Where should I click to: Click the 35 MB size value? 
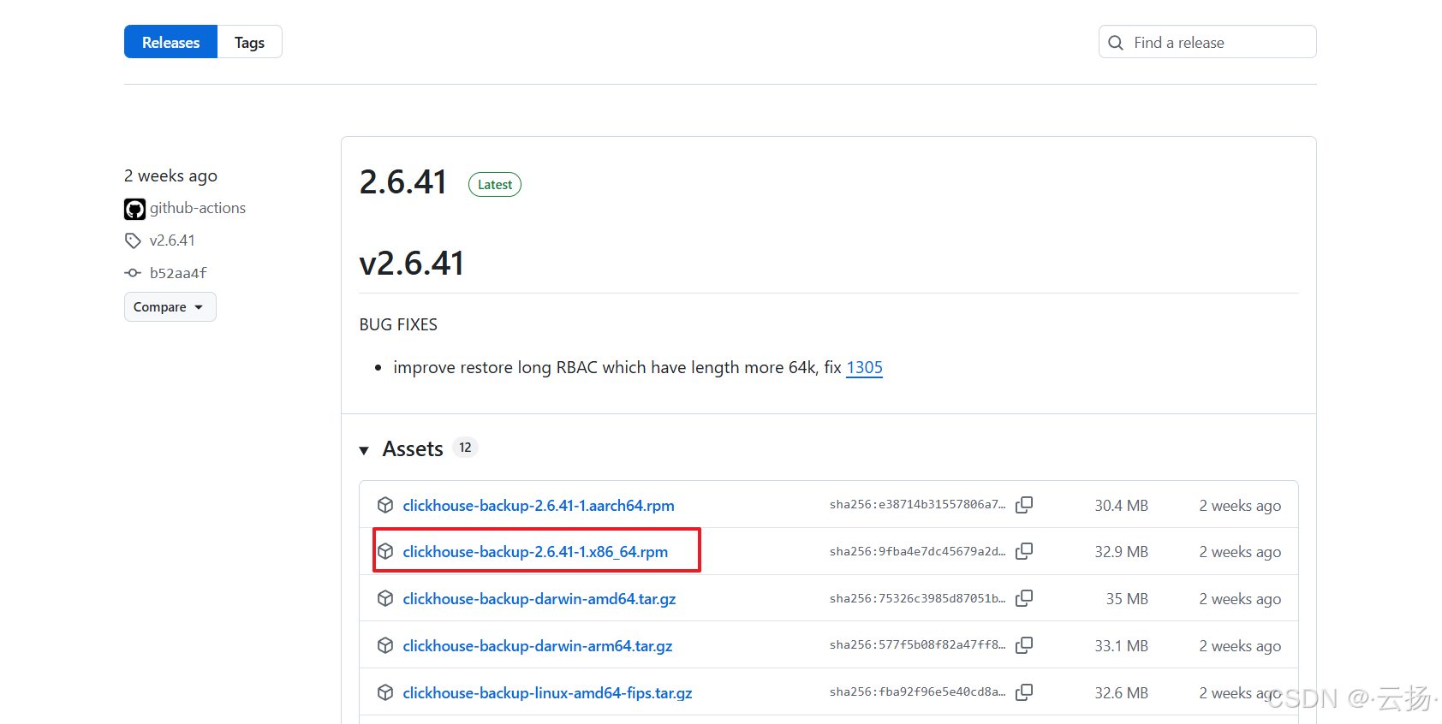[1127, 599]
